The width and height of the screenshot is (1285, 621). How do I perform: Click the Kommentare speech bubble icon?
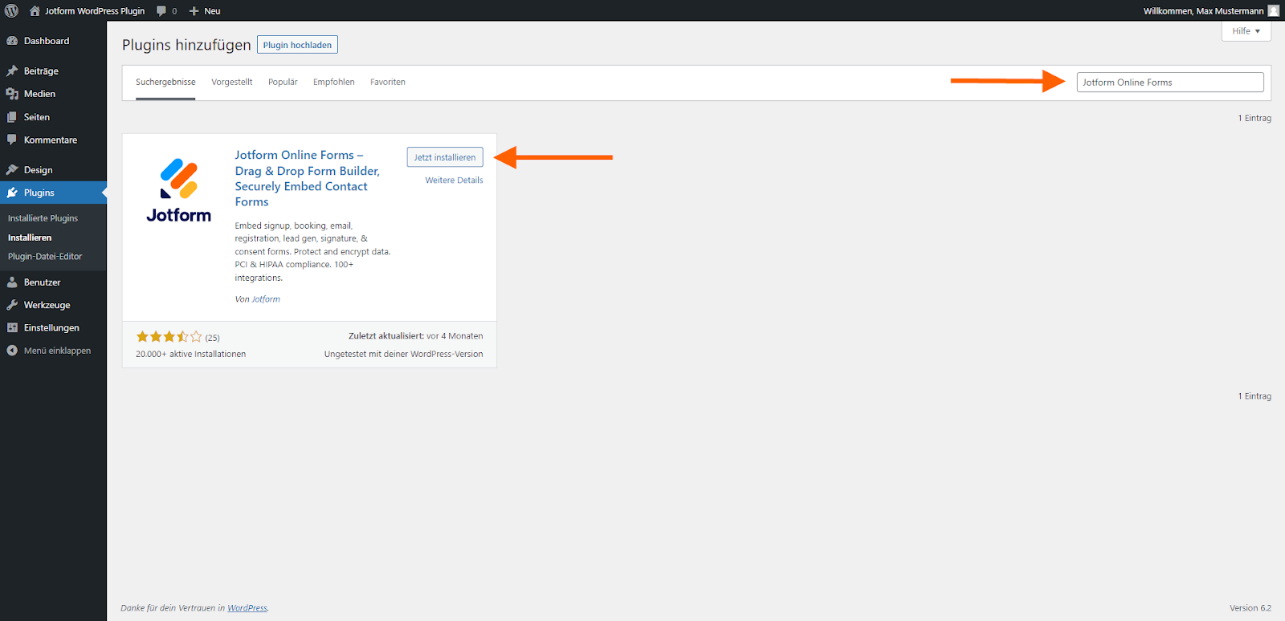12,140
